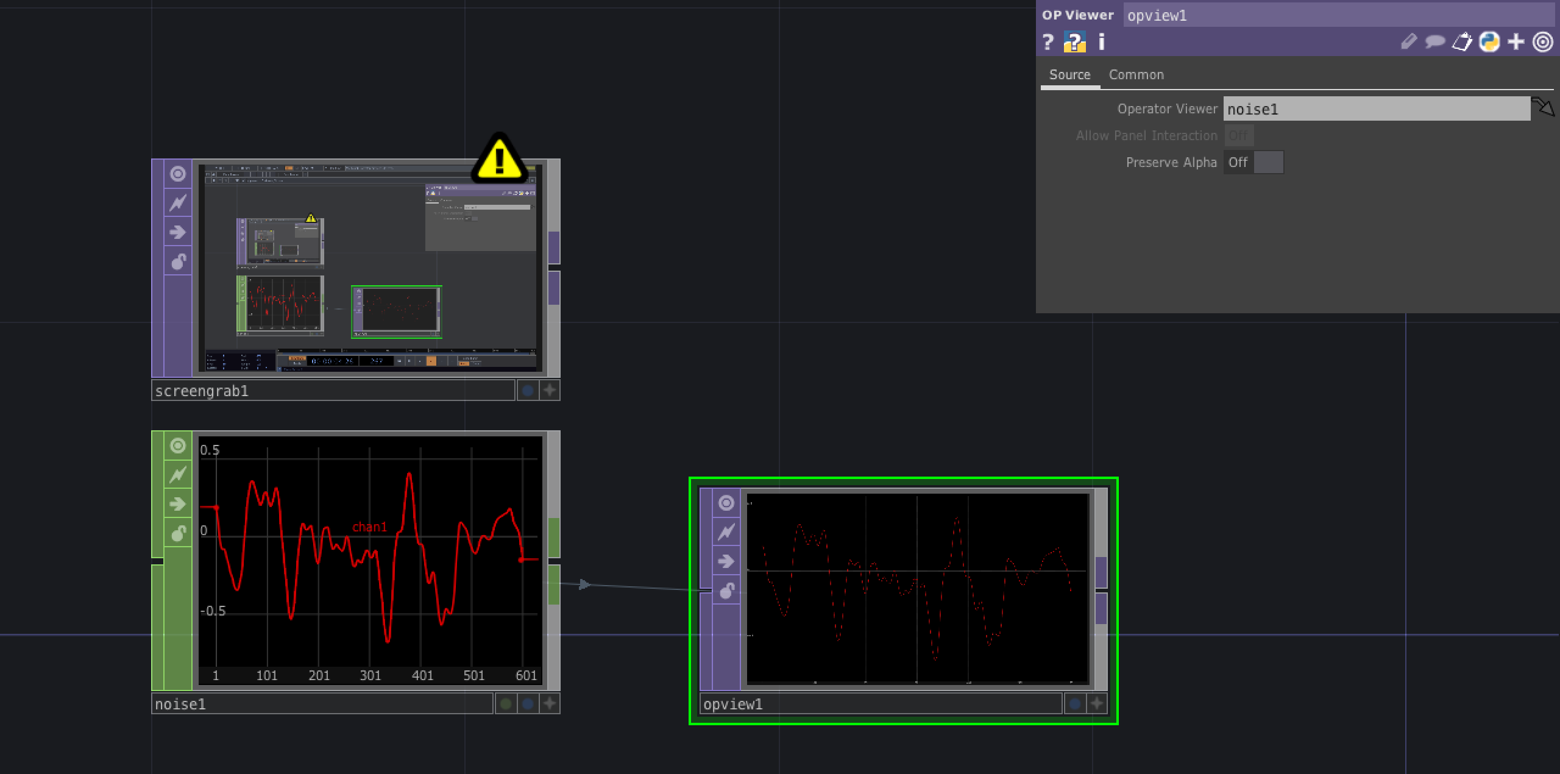The width and height of the screenshot is (1560, 774).
Task: Click the blue display dot on opview1
Action: click(1075, 704)
